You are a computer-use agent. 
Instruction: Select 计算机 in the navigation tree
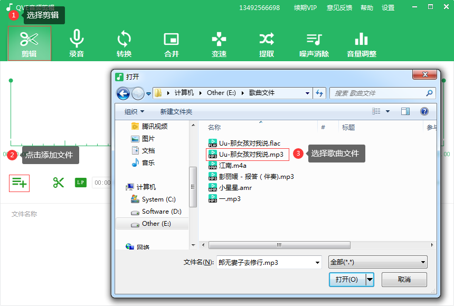141,187
